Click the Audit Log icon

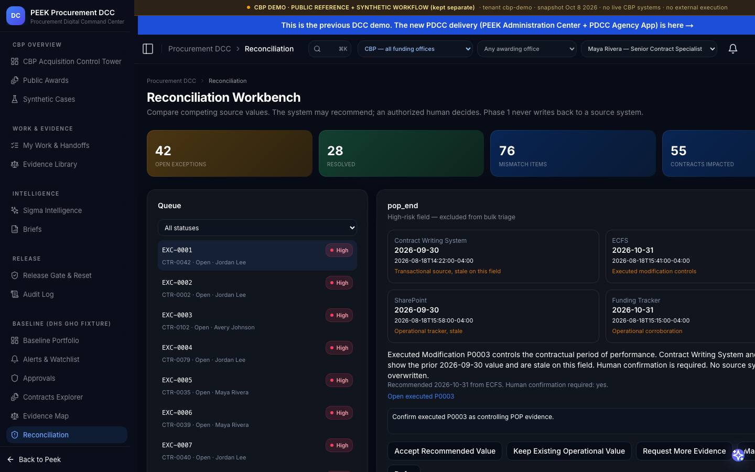(x=15, y=294)
